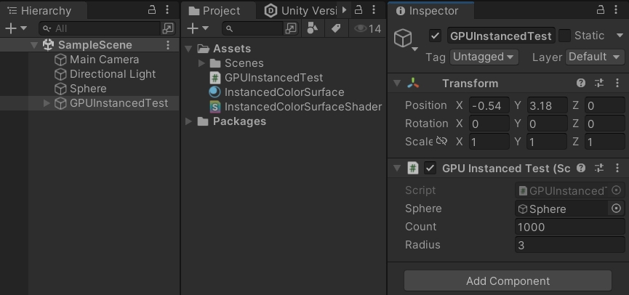Select InstancedColorSurfaceShader asset
Screen dimensions: 629x295
click(x=303, y=107)
